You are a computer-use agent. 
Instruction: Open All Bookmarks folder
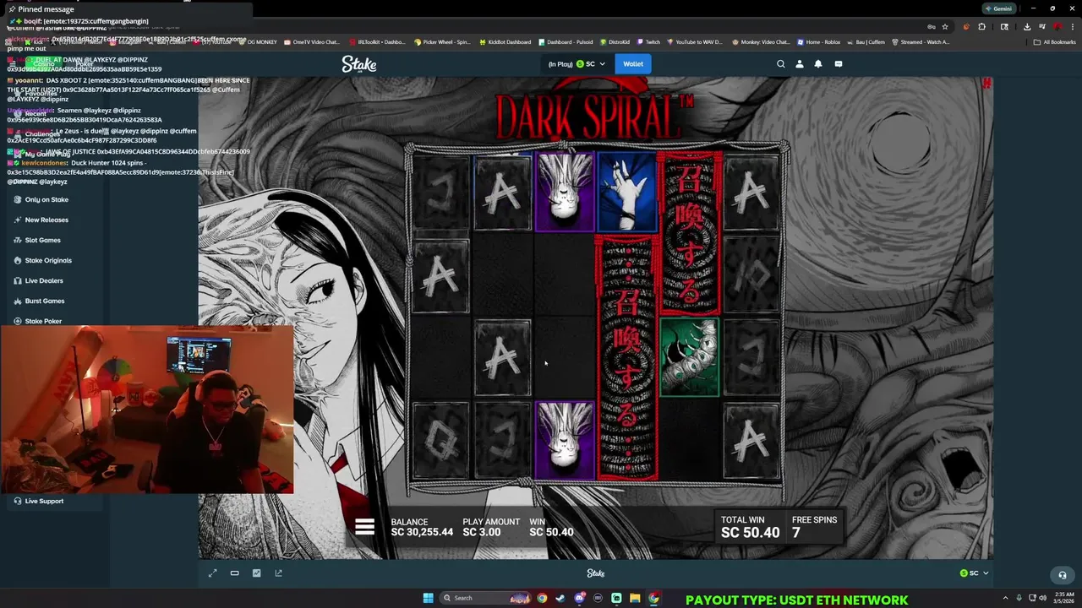click(x=1054, y=41)
